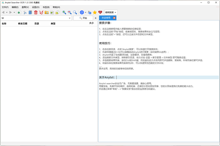220x146 pixels.
Task: Go back with the left arrow
Action: pos(3,12)
